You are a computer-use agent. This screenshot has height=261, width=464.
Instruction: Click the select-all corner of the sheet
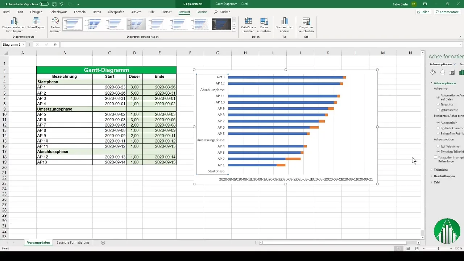coord(4,53)
